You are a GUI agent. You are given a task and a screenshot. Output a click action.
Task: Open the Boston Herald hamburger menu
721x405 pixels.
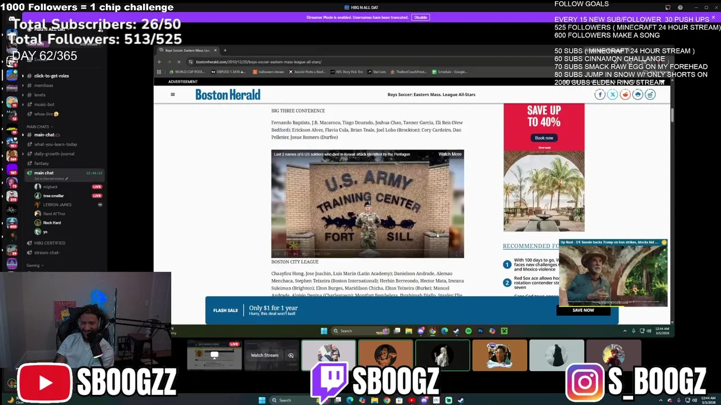pos(173,94)
